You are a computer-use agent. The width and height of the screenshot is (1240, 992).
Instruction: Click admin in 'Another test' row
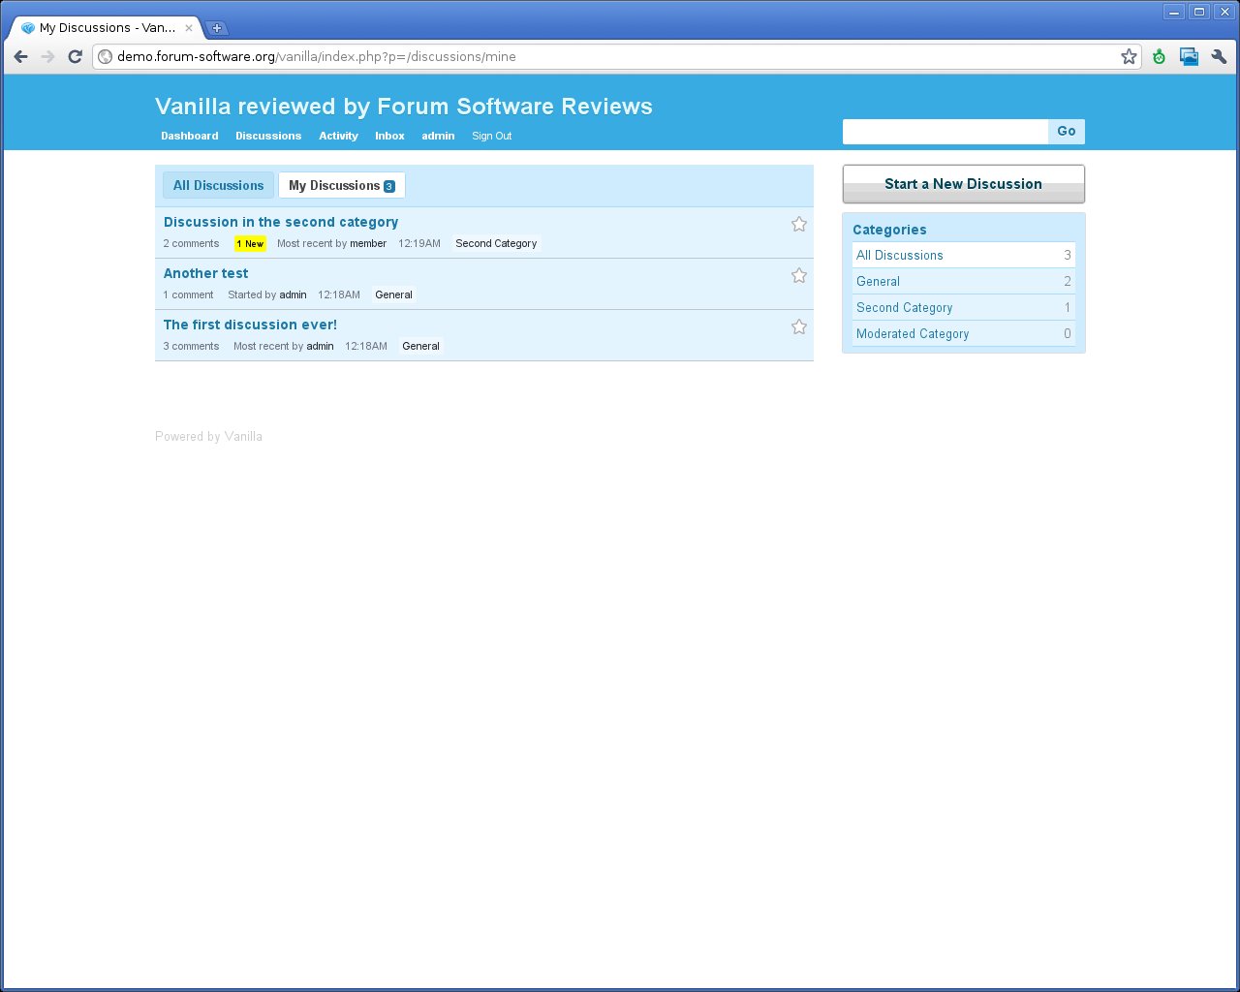293,294
